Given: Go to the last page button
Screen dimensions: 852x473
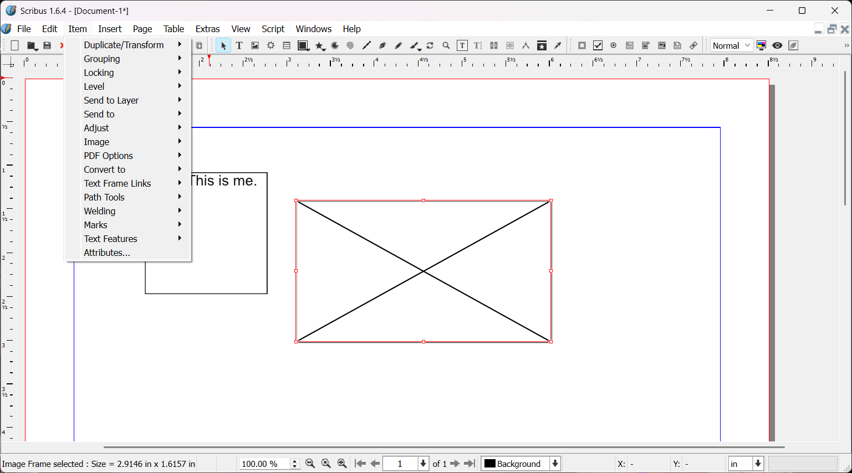Looking at the screenshot, I should (470, 464).
